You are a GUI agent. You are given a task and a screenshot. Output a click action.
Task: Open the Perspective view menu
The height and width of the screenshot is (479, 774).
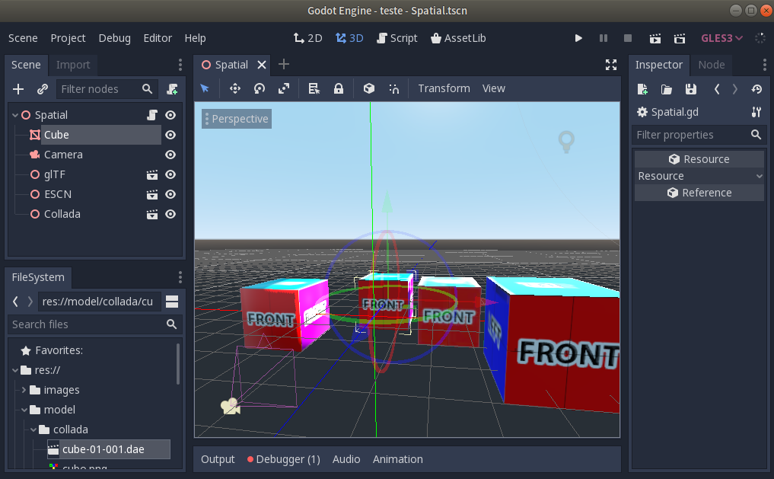coord(237,119)
